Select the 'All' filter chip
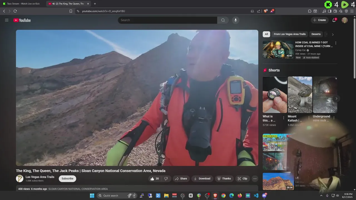Viewport: 356px width, 200px height. 266,34
